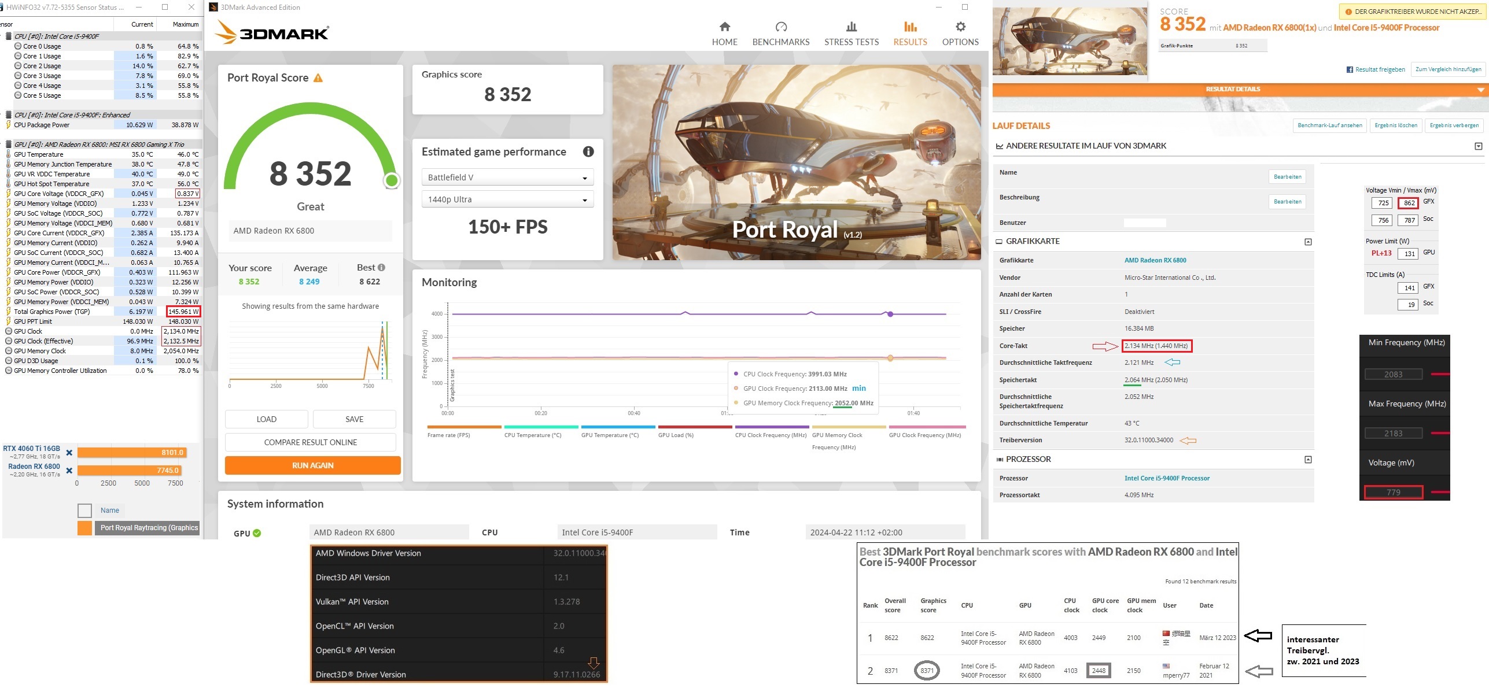Click the orange Port Royal Raytracing color swatch
This screenshot has height=688, width=1489.
pyautogui.click(x=85, y=528)
